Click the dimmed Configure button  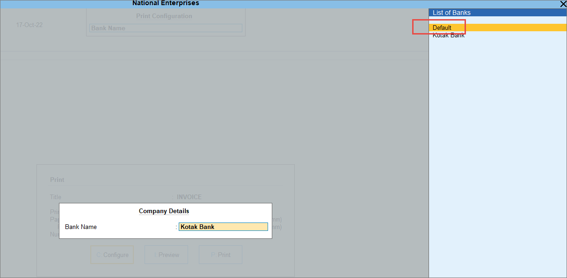(x=112, y=255)
